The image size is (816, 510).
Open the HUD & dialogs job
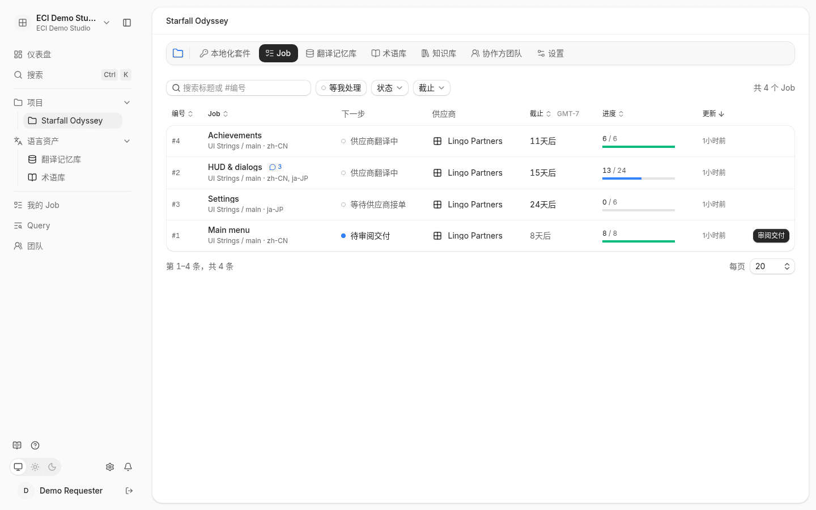[235, 167]
